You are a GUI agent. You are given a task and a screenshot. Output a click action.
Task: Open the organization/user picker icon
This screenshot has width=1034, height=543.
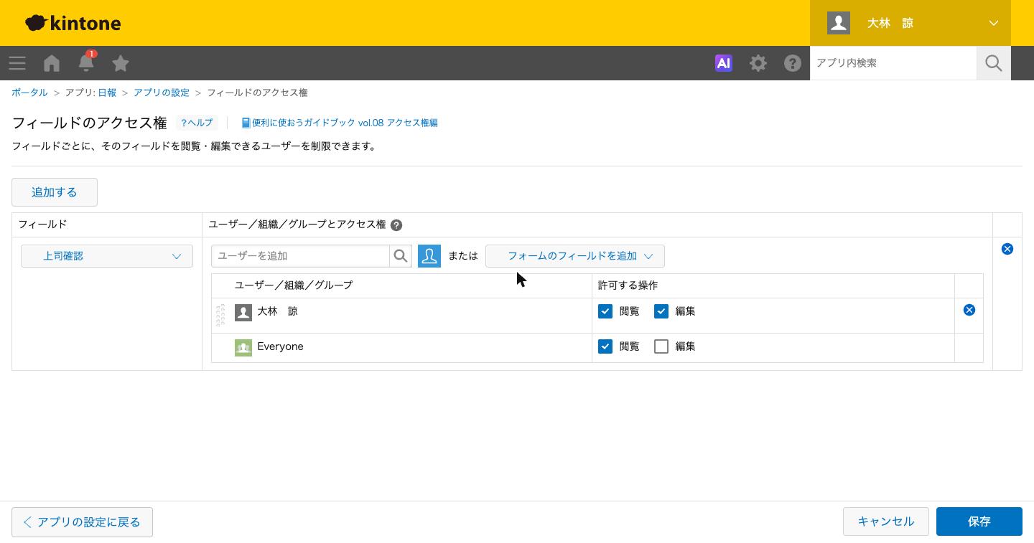429,256
